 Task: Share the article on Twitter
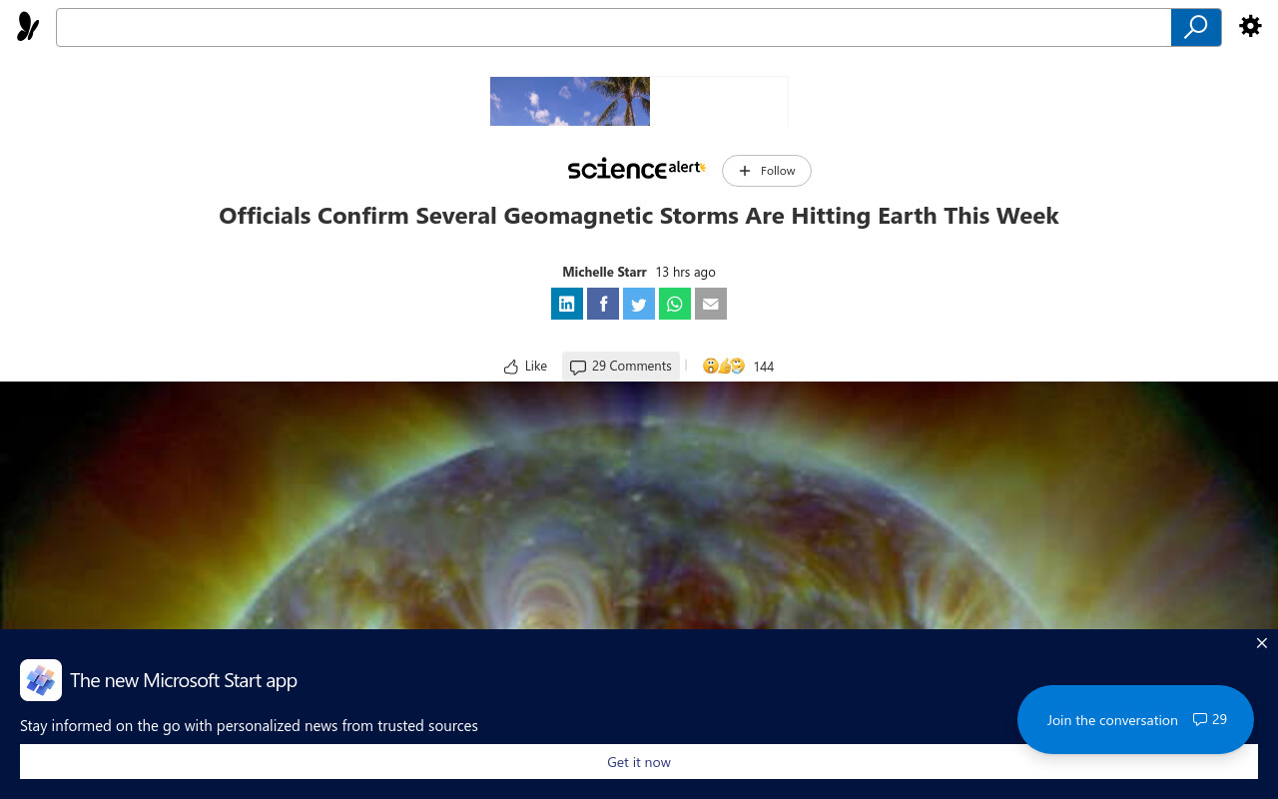click(x=639, y=304)
